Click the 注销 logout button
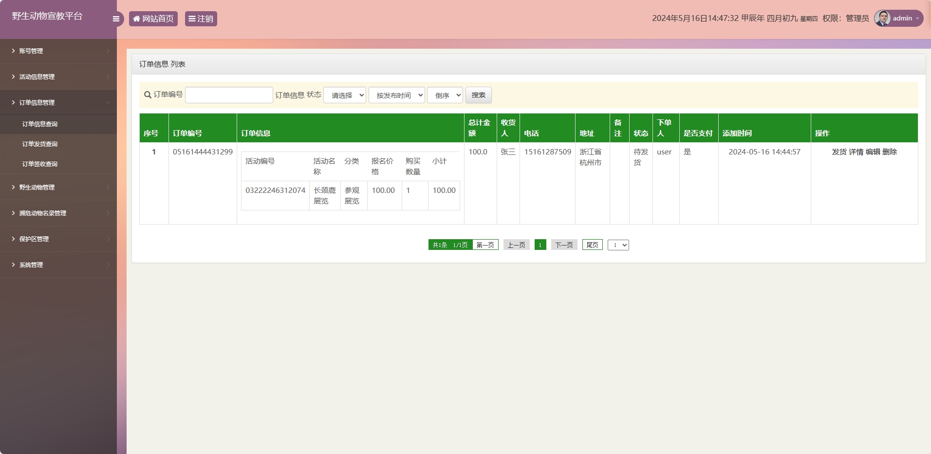Viewport: 931px width, 454px height. [x=201, y=19]
